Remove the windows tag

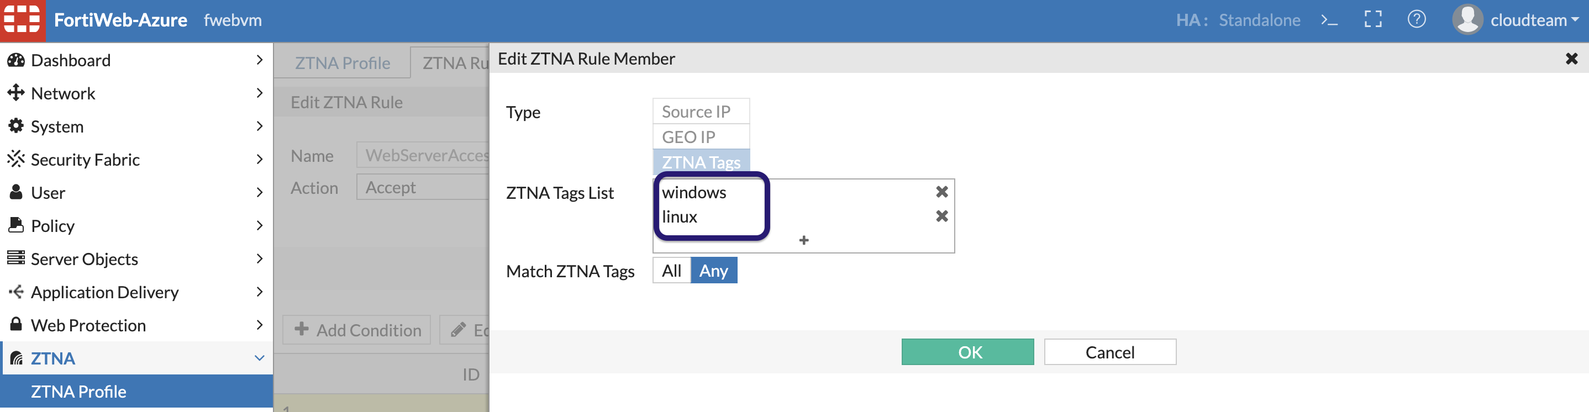click(x=942, y=192)
